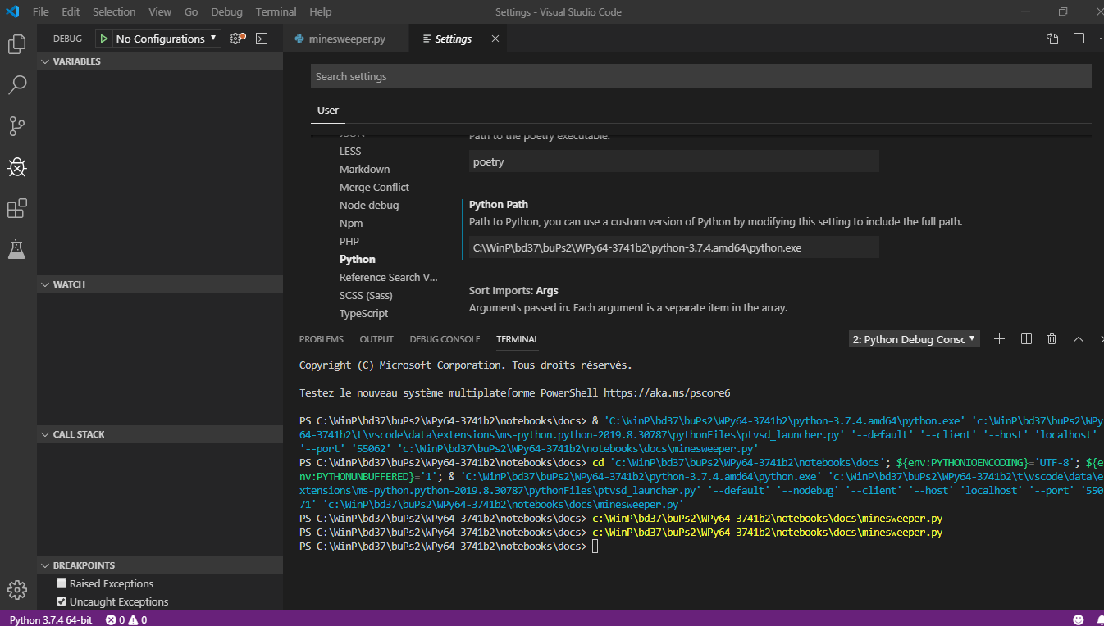The width and height of the screenshot is (1104, 626).
Task: Open the Python Debug Console terminal dropdown
Action: tap(914, 339)
